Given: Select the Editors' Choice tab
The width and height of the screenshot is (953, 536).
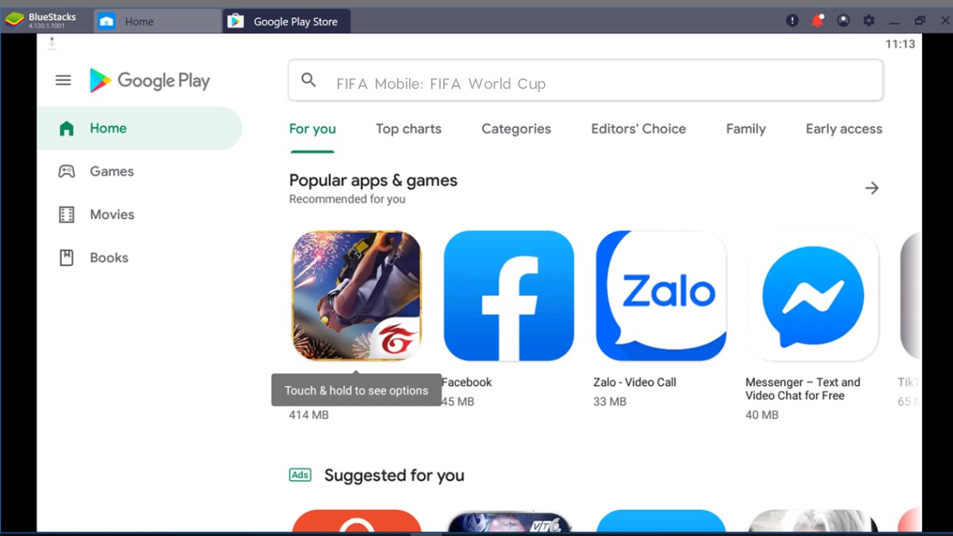Looking at the screenshot, I should 639,129.
